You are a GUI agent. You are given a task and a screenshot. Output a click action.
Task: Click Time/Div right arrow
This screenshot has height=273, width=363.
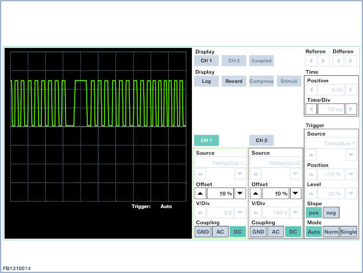(352, 109)
